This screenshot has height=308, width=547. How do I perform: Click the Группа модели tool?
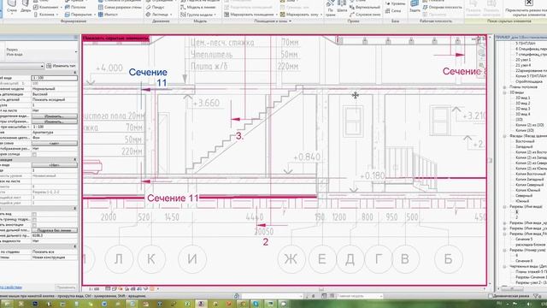click(197, 15)
